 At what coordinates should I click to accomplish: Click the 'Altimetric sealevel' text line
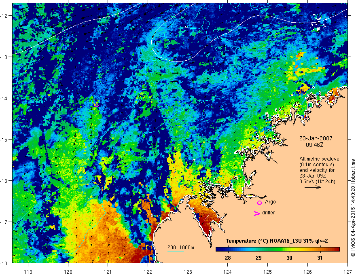pyautogui.click(x=320, y=159)
